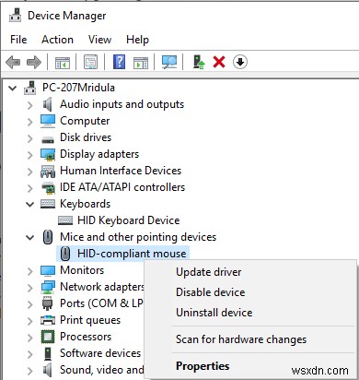Click the Mice and other pointing devices icon
Screen dimensions: 359x380
pyautogui.click(x=48, y=237)
